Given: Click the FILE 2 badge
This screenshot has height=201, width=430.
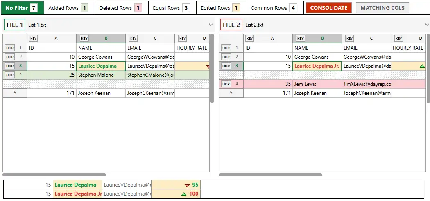Looking at the screenshot, I should point(231,25).
